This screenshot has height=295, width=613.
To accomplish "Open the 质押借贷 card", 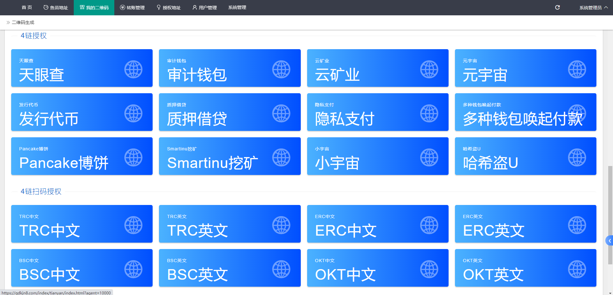I will point(230,112).
